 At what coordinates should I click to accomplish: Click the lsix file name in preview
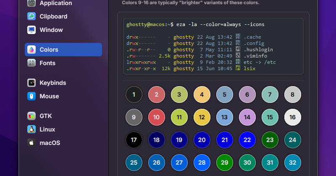[x=249, y=68]
